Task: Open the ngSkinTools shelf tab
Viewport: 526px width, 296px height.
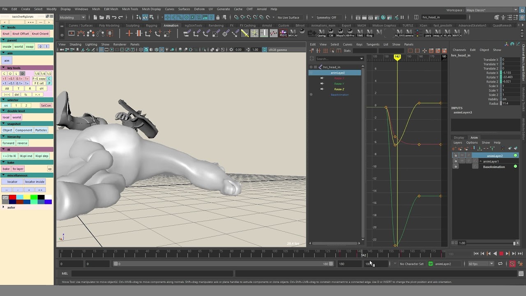Action: point(194,25)
